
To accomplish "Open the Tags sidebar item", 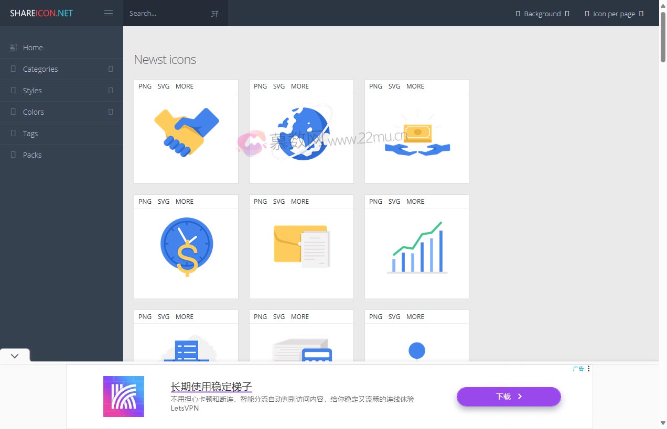I will click(30, 134).
